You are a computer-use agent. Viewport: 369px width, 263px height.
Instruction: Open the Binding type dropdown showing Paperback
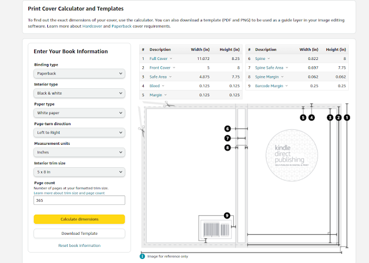(x=79, y=74)
